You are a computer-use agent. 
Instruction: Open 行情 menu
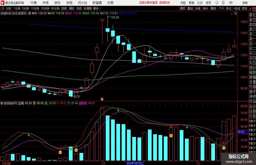point(34,3)
